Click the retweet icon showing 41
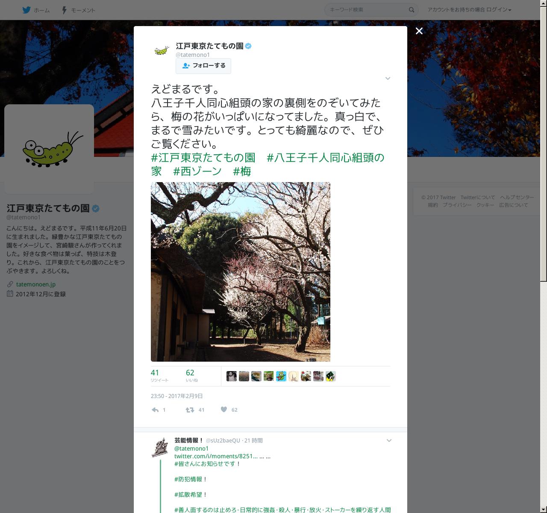 pos(190,410)
